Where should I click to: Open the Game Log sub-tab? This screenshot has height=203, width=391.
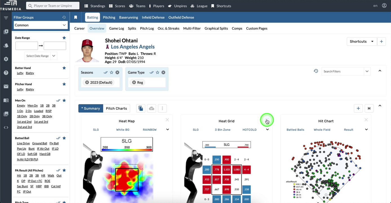tap(117, 28)
